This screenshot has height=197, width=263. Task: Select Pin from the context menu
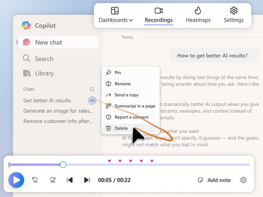(x=131, y=73)
